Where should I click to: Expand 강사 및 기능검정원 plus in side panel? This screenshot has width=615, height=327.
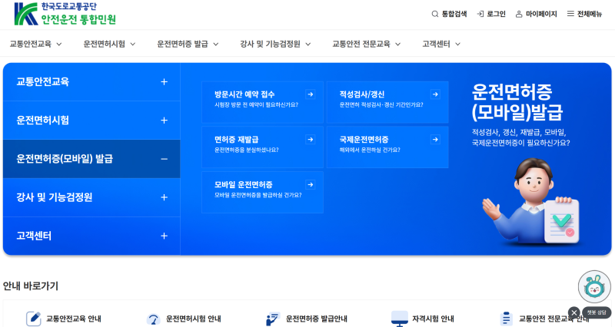[165, 197]
